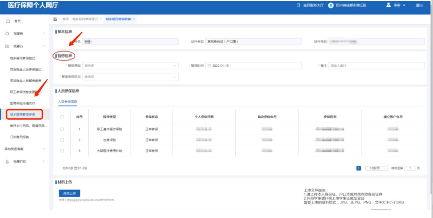
Task: Switch to the 城乡居民参保登记 tab
Action: click(85, 19)
